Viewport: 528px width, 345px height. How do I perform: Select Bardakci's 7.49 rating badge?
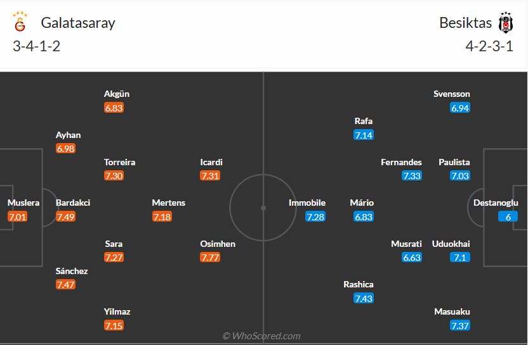(65, 216)
